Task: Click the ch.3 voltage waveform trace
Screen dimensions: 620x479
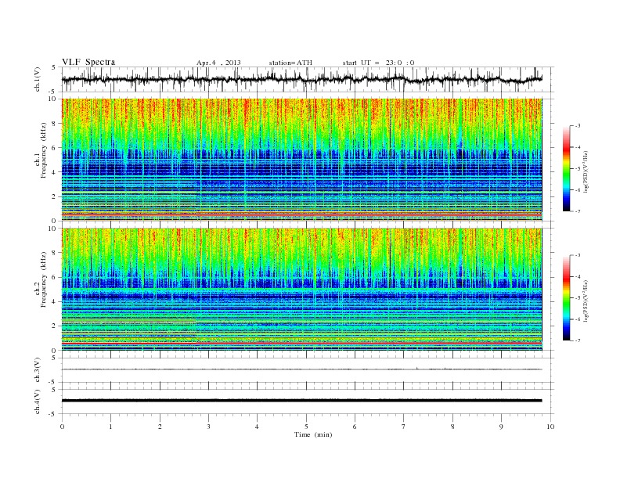Action: pyautogui.click(x=301, y=369)
